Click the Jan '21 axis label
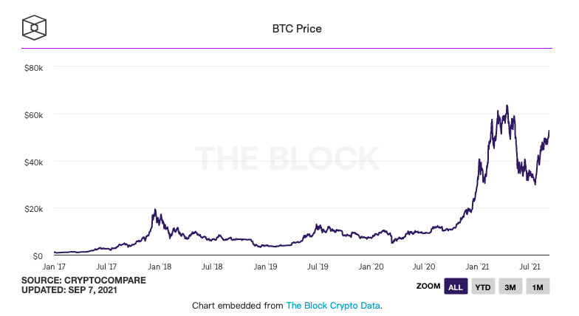The width and height of the screenshot is (579, 316). coord(478,266)
